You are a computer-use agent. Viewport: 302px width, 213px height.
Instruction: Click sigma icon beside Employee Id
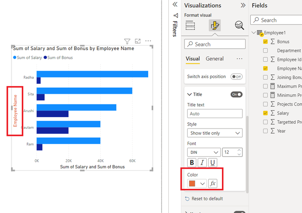click(x=273, y=59)
